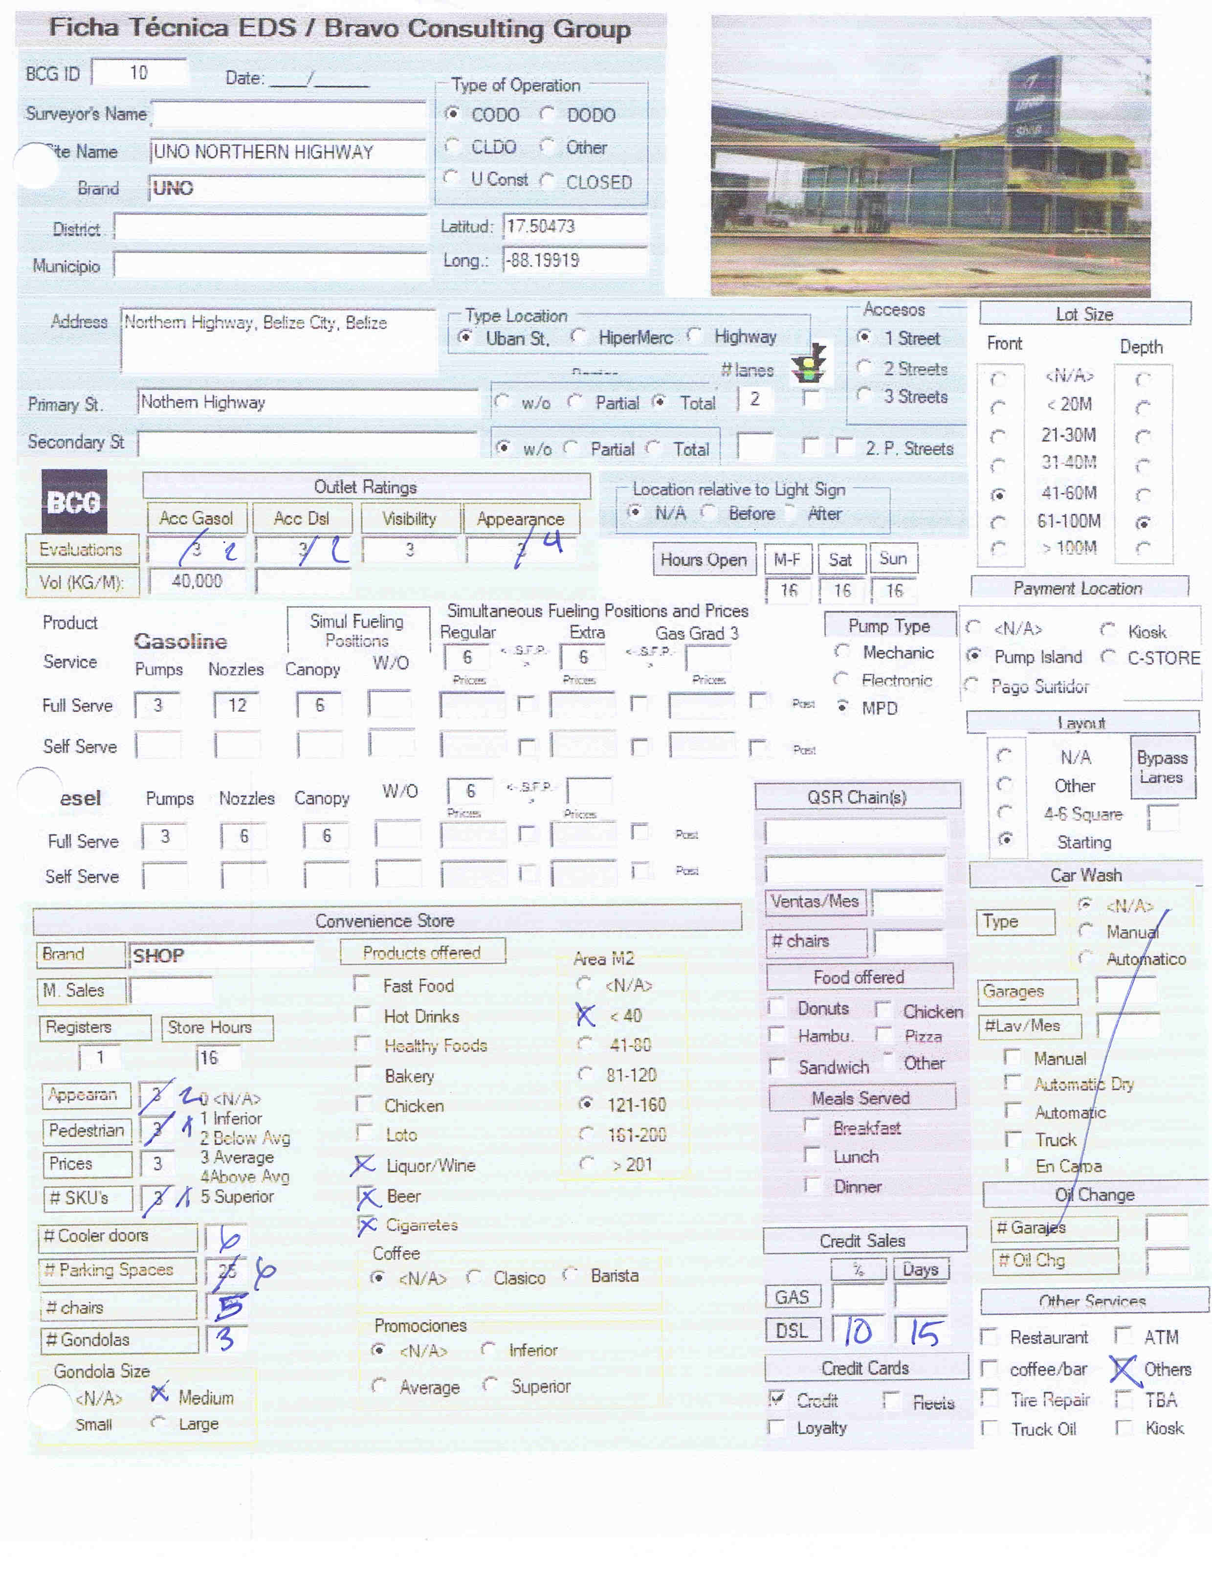Click the convenience store Brand SHOP field
This screenshot has height=1579, width=1212.
[x=221, y=955]
